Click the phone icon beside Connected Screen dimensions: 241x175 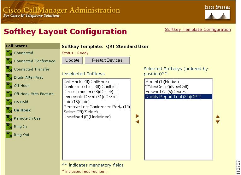[x=9, y=53]
